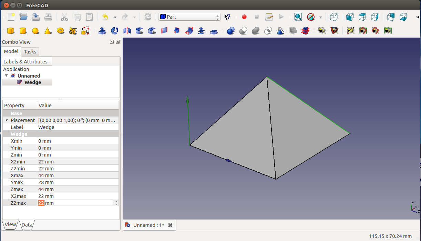Insert a torus solid
Image resolution: width=421 pixels, height=241 pixels.
pyautogui.click(x=60, y=31)
